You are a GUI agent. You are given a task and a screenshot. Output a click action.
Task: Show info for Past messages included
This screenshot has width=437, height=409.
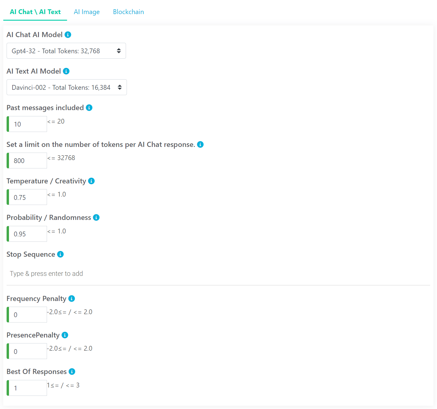coord(89,108)
